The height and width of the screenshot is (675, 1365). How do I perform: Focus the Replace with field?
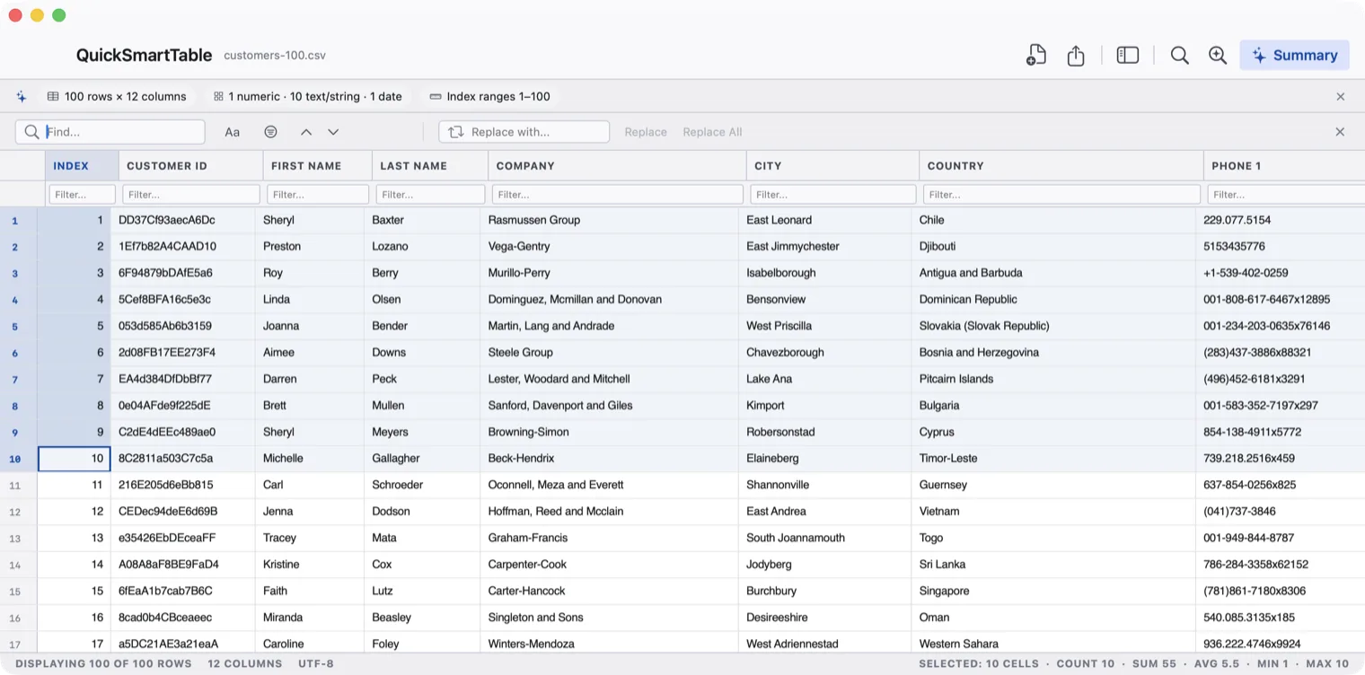tap(524, 132)
